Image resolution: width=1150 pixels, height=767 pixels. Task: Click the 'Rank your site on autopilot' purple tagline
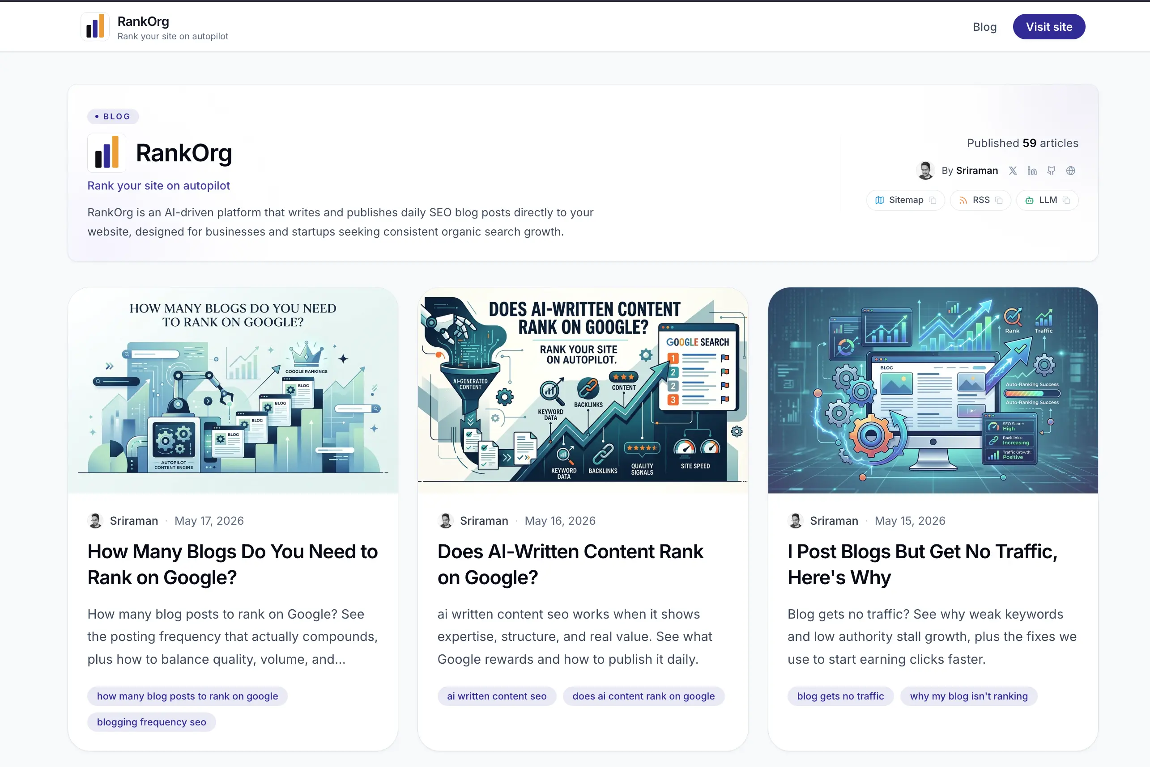(x=158, y=186)
